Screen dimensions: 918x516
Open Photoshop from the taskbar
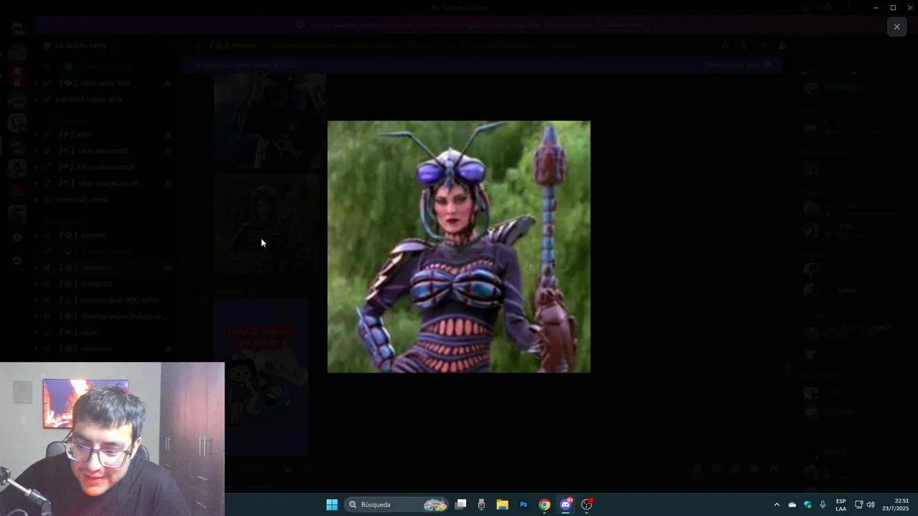click(524, 505)
